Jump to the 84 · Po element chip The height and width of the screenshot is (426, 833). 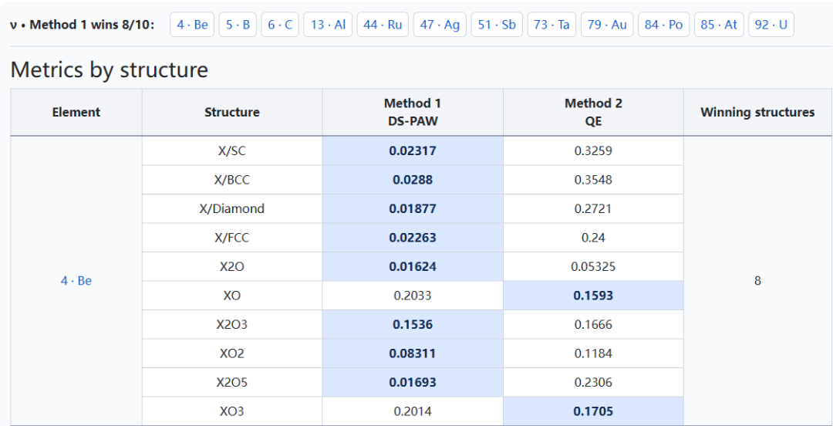(663, 25)
